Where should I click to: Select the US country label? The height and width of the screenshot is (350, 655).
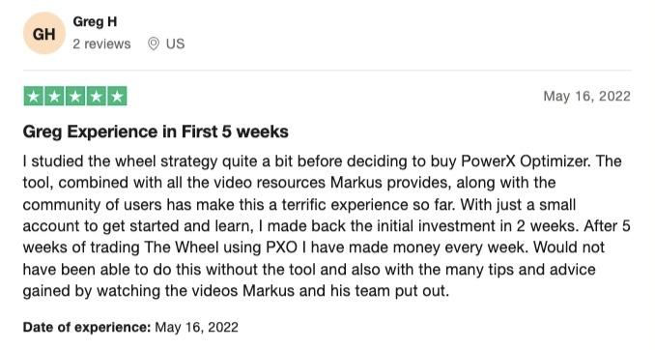pos(175,44)
